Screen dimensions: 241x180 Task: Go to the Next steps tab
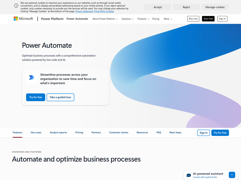coord(175,133)
